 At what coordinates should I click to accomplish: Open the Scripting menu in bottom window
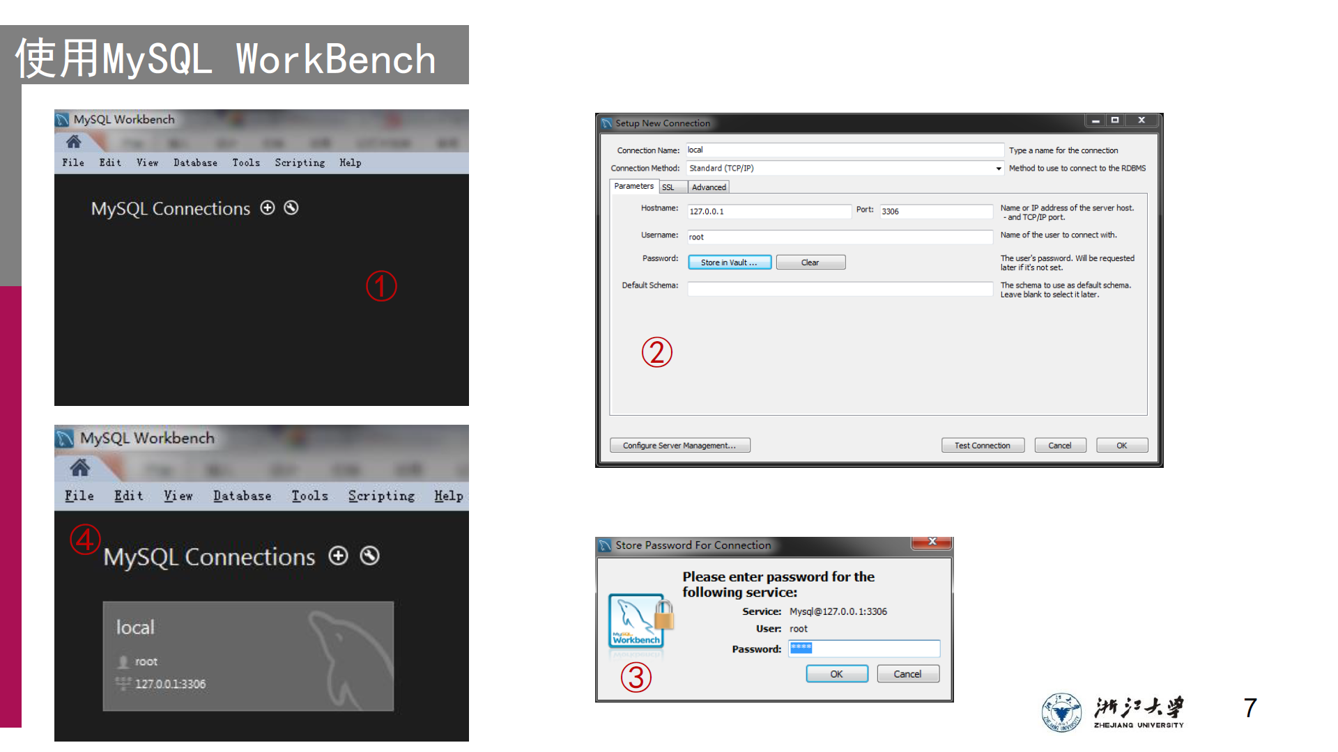381,496
